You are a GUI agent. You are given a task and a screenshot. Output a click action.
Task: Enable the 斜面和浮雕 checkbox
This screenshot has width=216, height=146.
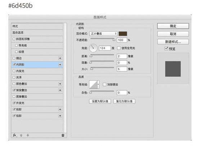14,39
